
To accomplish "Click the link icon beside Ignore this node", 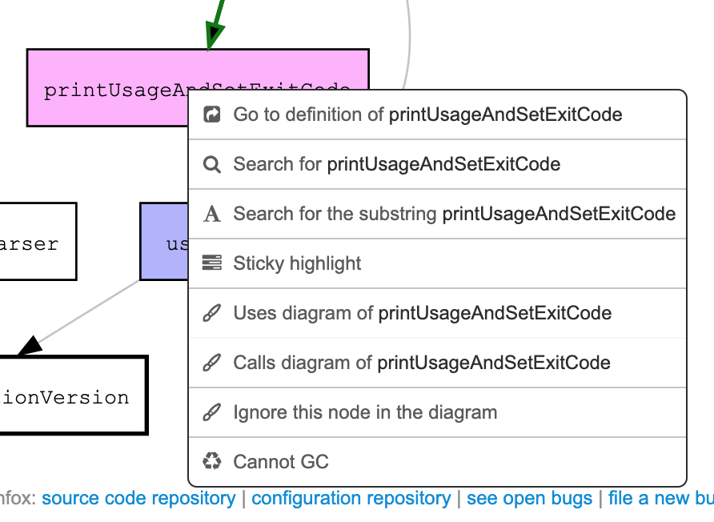I will click(x=211, y=412).
